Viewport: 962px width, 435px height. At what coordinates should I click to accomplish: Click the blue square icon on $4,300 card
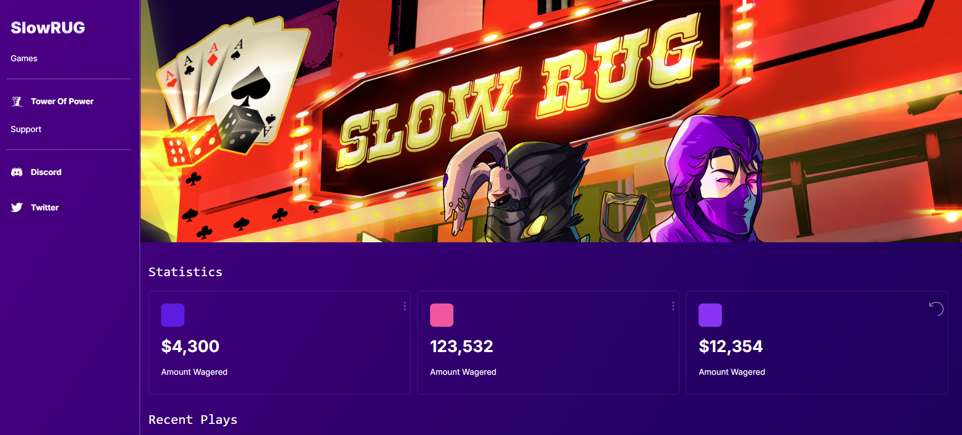click(x=173, y=315)
